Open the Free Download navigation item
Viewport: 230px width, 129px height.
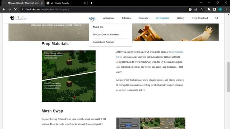200,18
